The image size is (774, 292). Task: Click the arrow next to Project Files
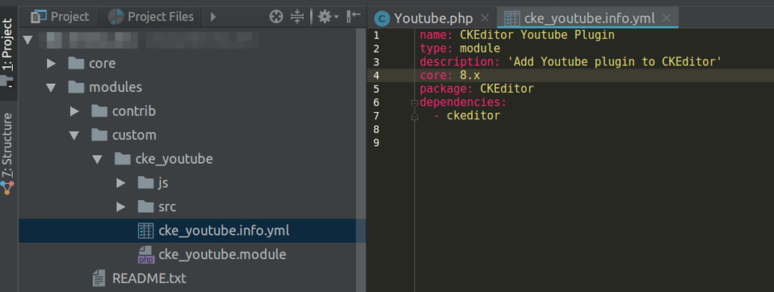pyautogui.click(x=213, y=17)
